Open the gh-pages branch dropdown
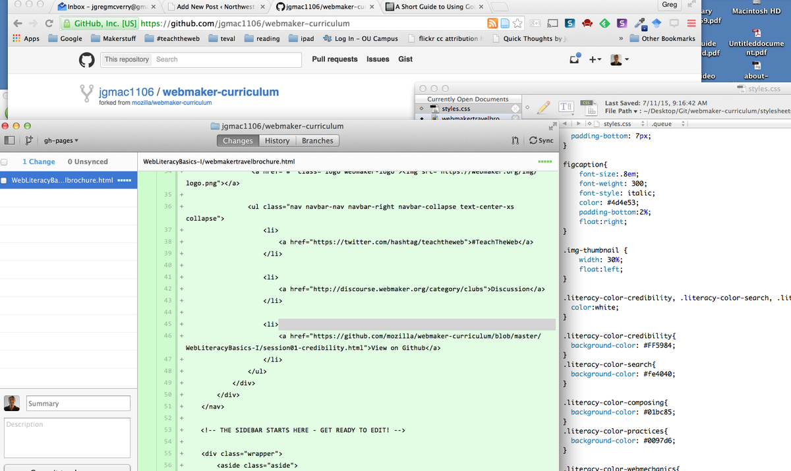 click(61, 140)
